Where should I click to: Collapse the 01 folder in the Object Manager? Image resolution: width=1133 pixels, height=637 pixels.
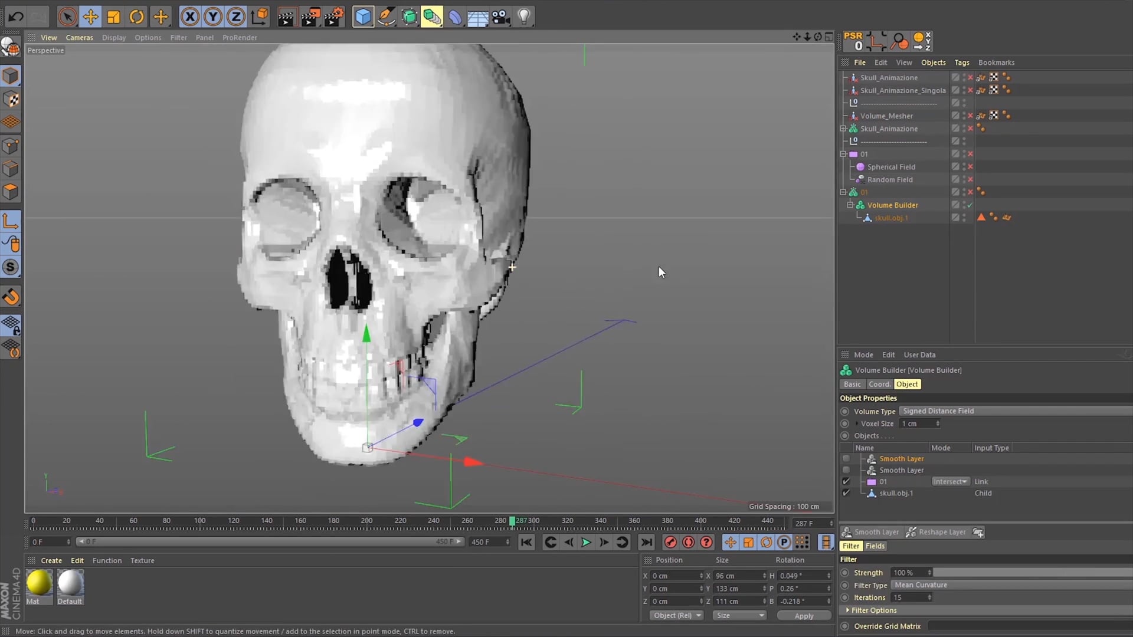843,154
